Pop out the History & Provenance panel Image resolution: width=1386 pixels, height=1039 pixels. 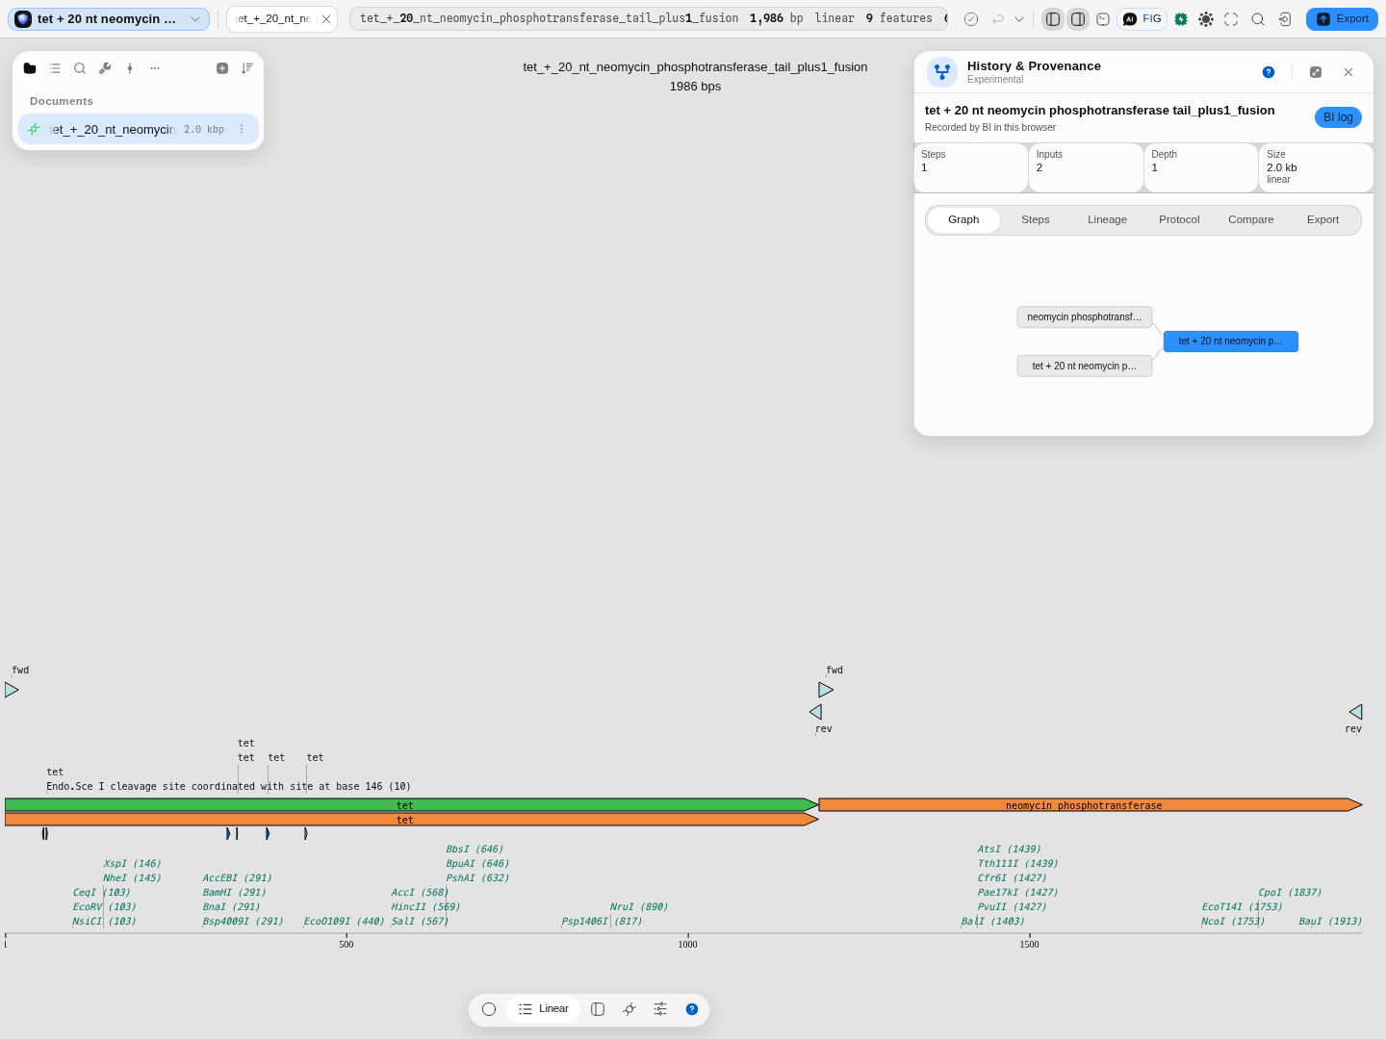pyautogui.click(x=1316, y=72)
